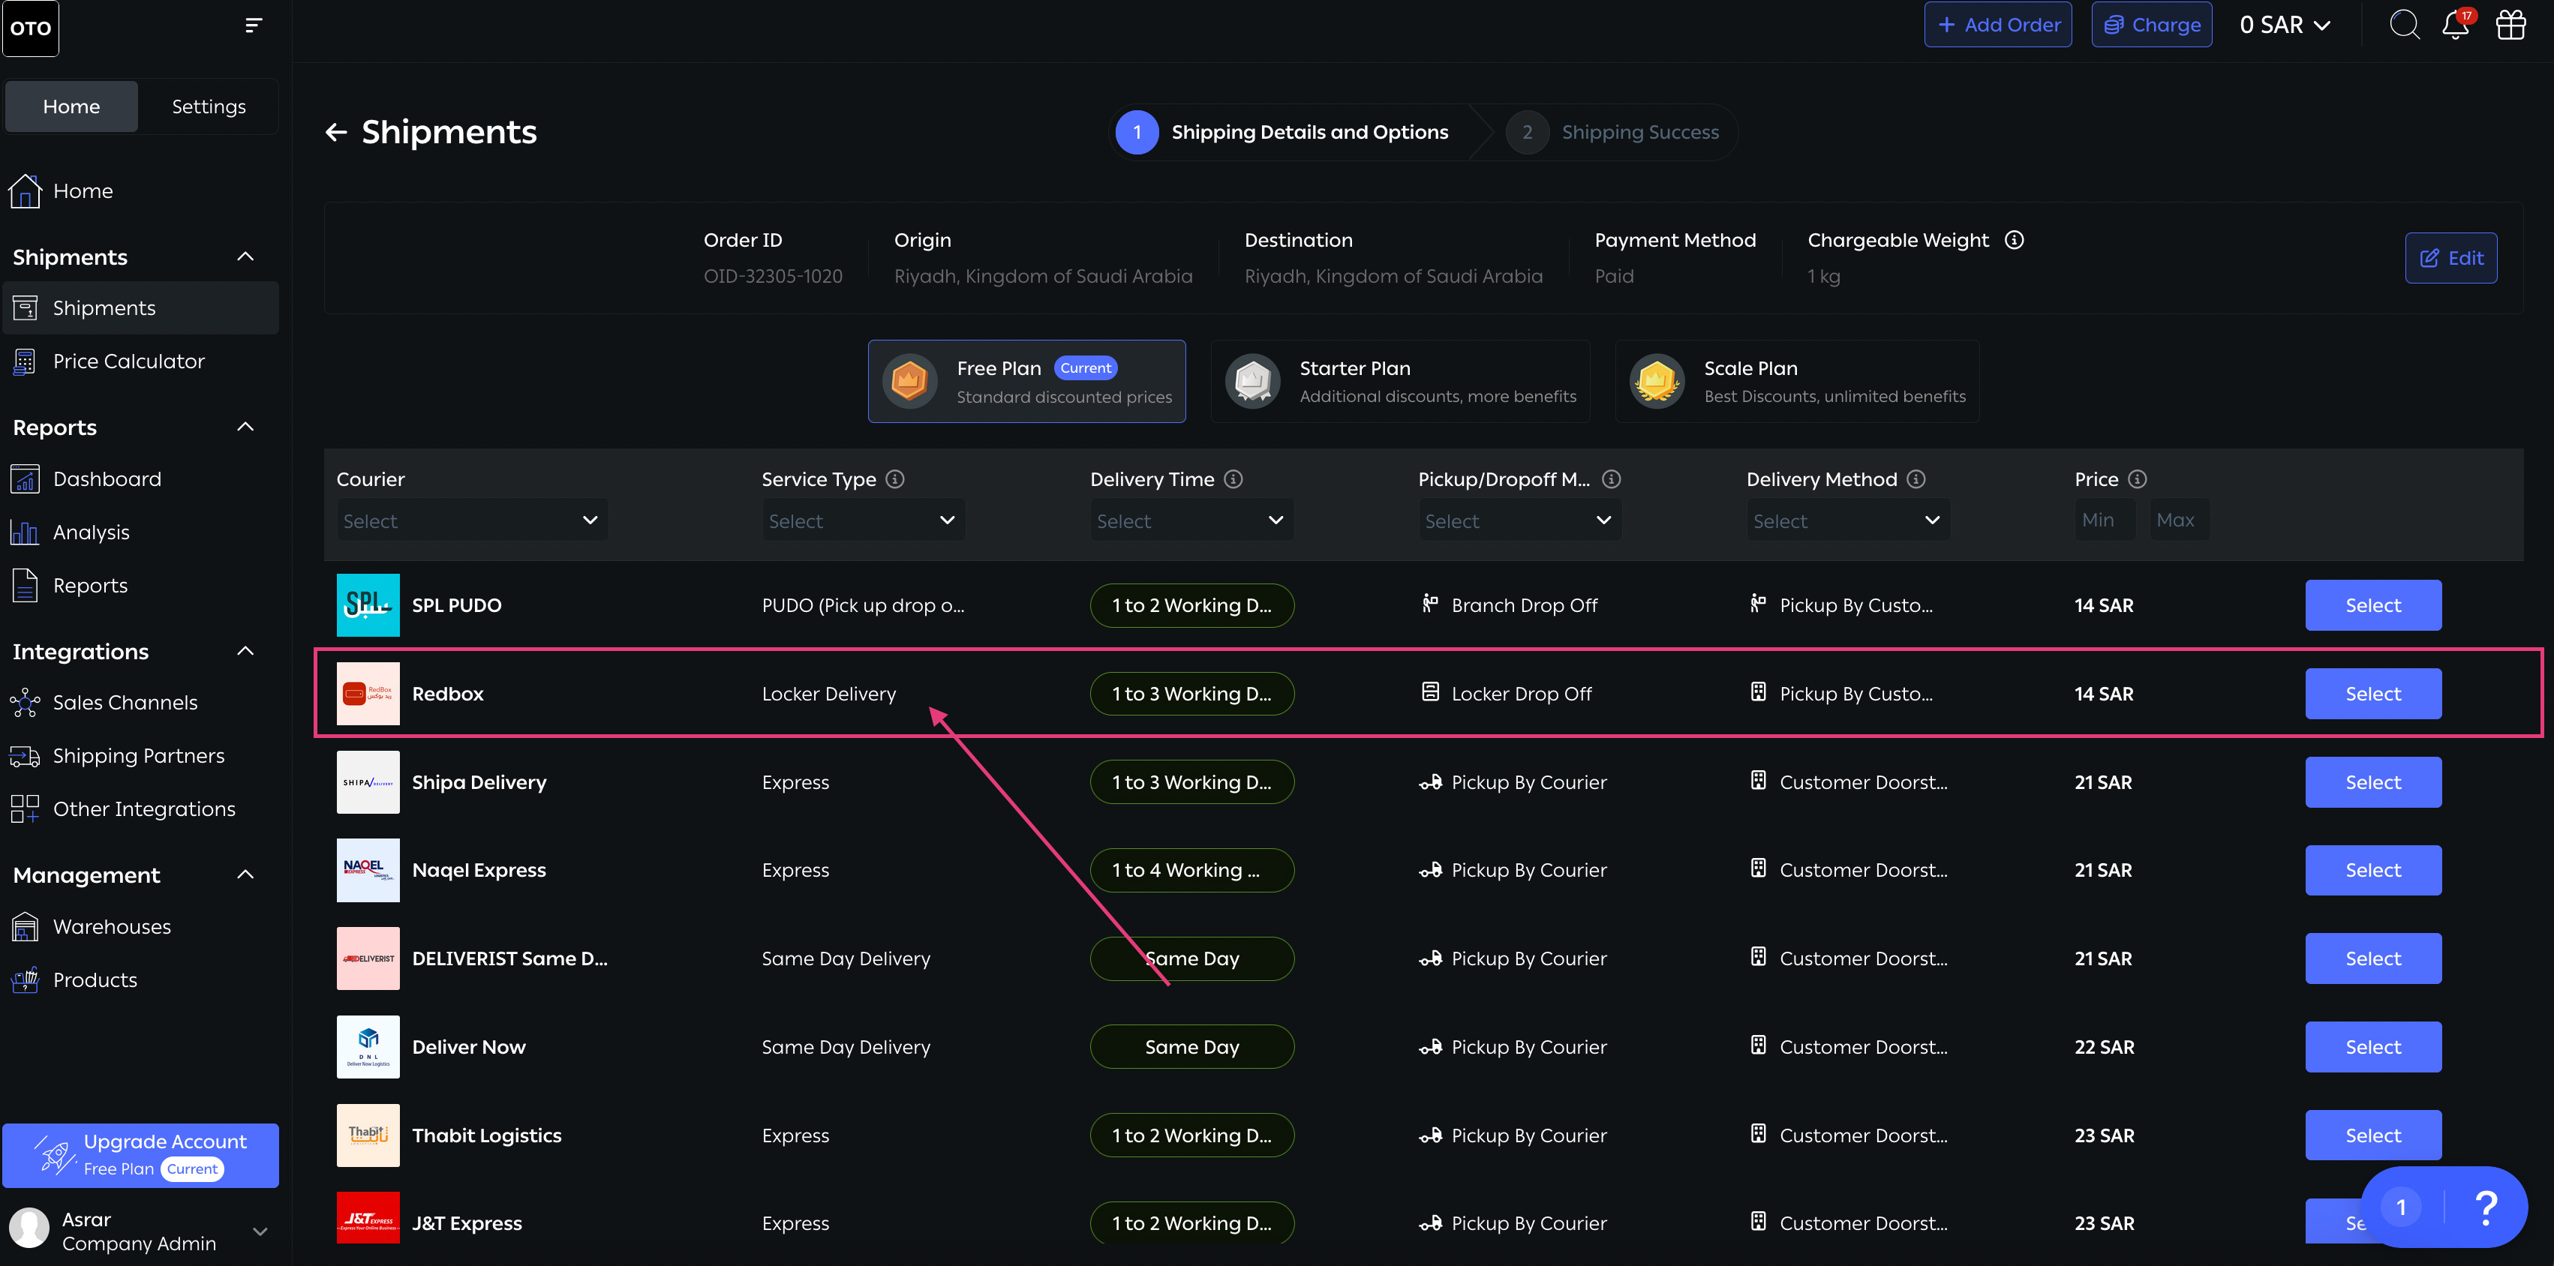This screenshot has width=2554, height=1266.
Task: Click the J&T Express logo
Action: [x=368, y=1217]
